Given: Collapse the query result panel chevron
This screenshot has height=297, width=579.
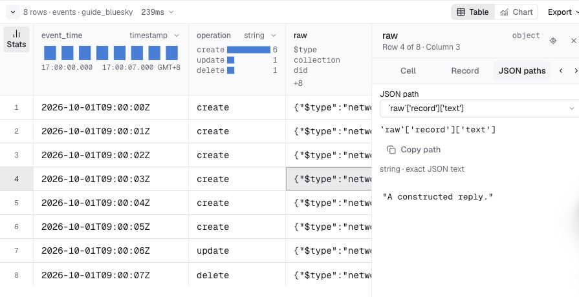Looking at the screenshot, I should click(x=12, y=12).
